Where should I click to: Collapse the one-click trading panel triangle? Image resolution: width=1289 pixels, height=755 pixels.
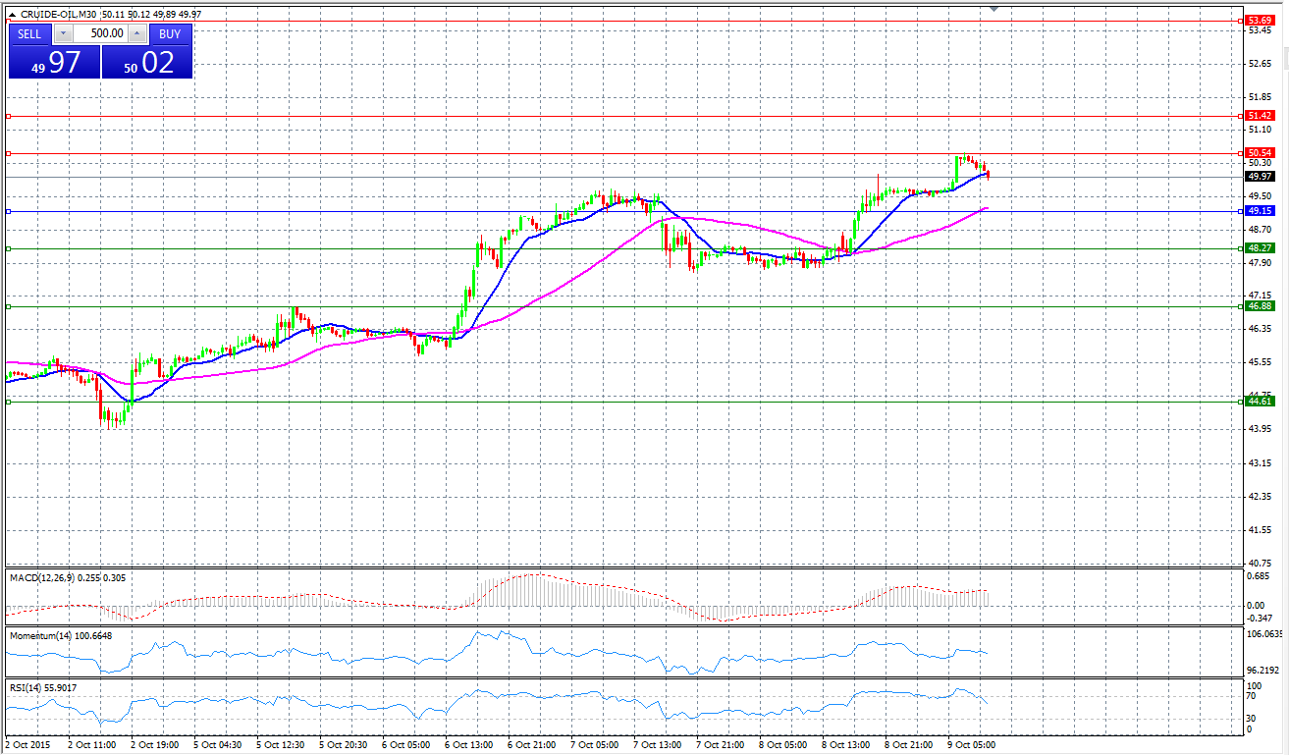click(x=11, y=15)
